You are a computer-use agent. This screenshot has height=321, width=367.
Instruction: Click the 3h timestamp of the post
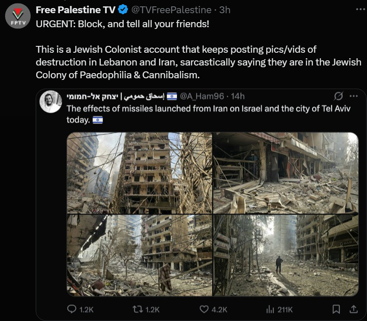pyautogui.click(x=225, y=10)
